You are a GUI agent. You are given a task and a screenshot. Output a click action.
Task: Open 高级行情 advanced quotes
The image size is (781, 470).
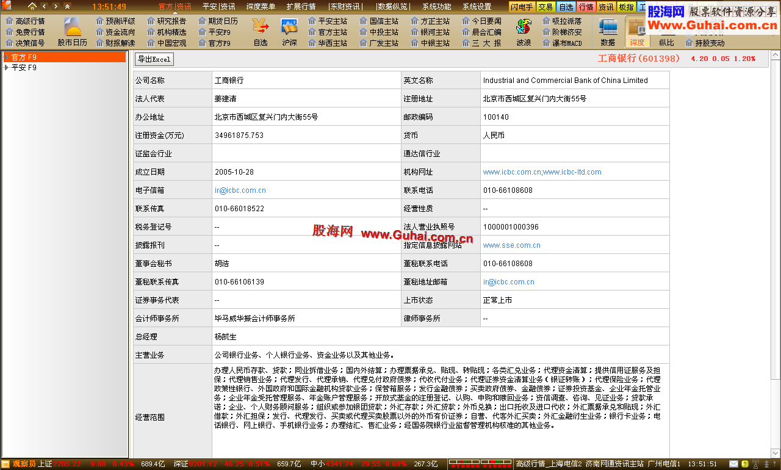(x=25, y=21)
